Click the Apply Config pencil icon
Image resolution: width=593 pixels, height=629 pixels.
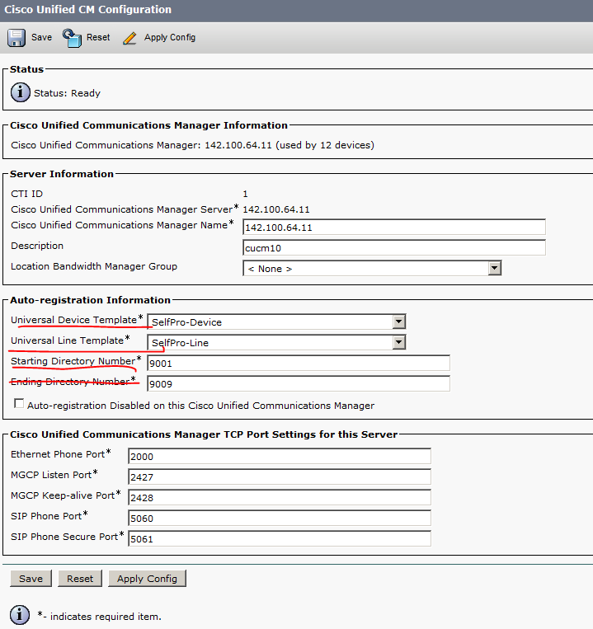(129, 38)
